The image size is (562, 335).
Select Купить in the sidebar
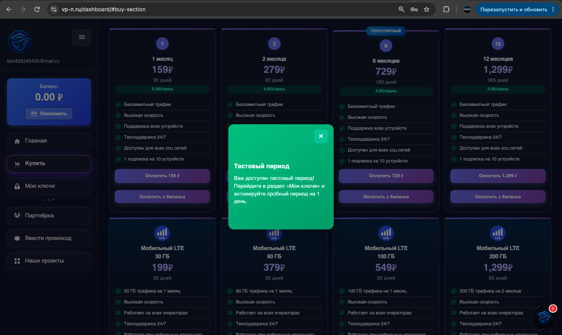click(x=49, y=164)
